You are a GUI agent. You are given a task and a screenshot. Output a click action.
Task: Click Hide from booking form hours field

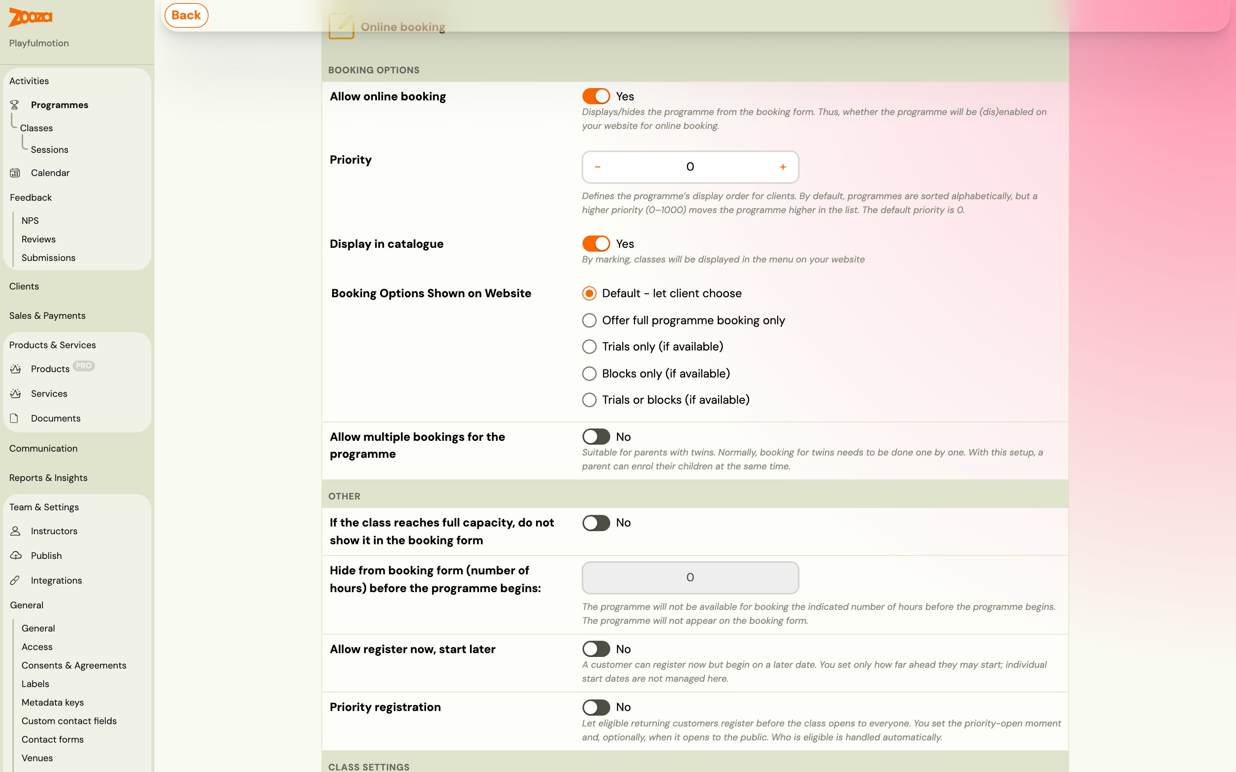pos(691,577)
